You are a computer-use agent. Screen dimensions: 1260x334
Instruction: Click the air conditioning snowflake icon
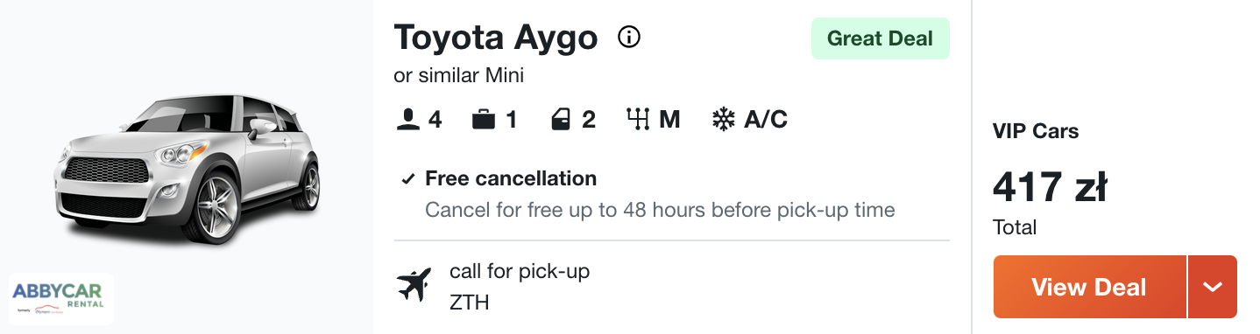pyautogui.click(x=723, y=119)
